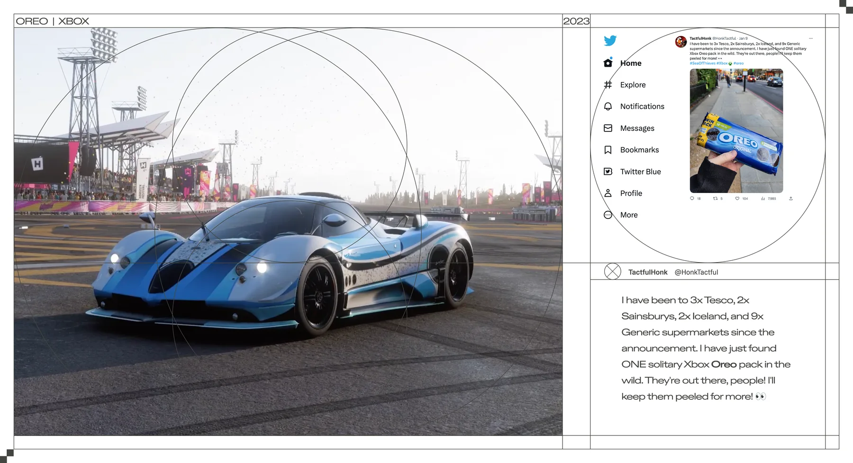
Task: Click the Jan 9 tweet date
Action: 743,38
